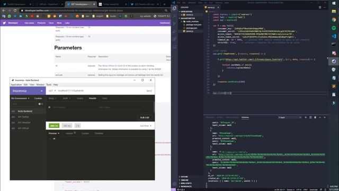Open the WhatsApp bookmark icon in Chrome
Screen dimensions: 339x191
10,16
